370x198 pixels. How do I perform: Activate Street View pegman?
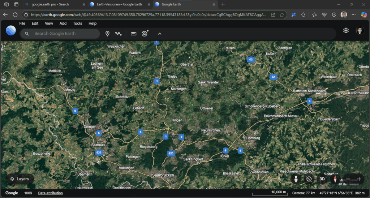296,179
